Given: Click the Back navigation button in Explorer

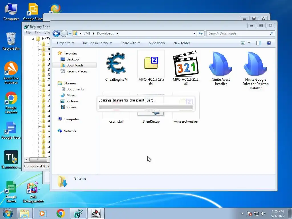Looking at the screenshot, I should click(x=56, y=34).
